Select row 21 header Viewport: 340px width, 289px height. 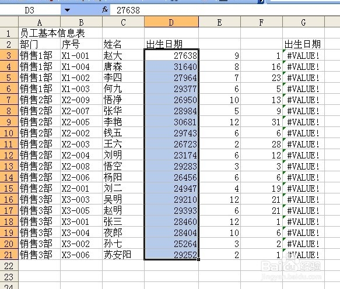coord(9,255)
